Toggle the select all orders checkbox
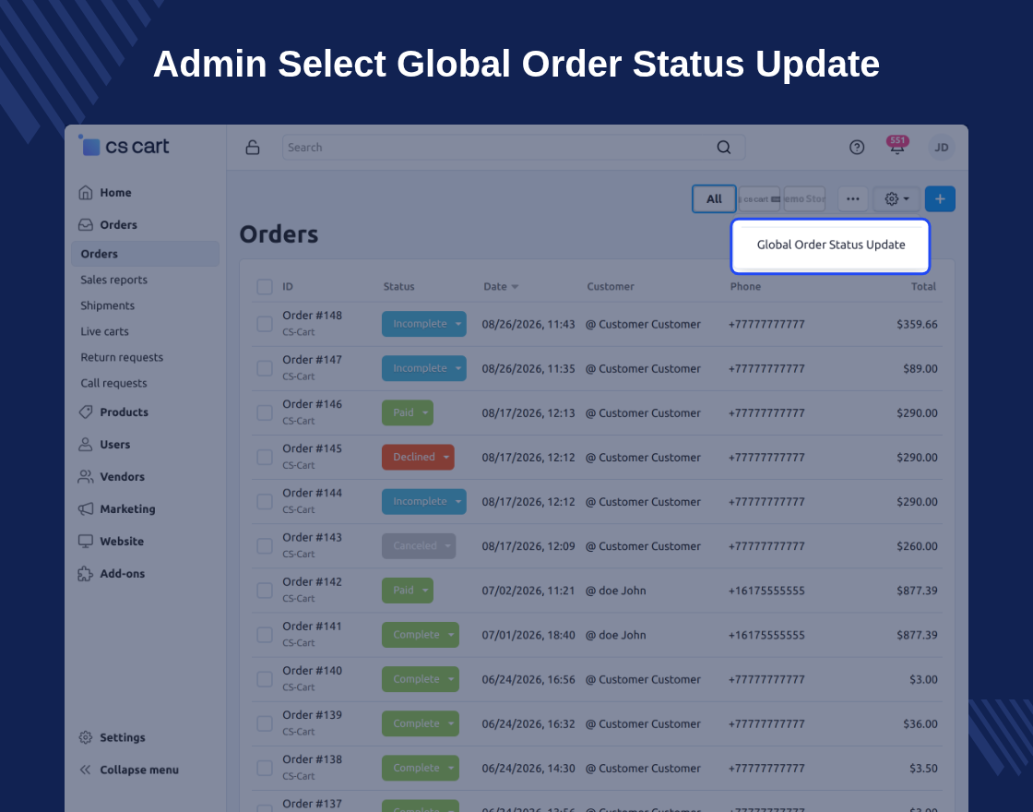This screenshot has width=1033, height=812. (x=265, y=287)
